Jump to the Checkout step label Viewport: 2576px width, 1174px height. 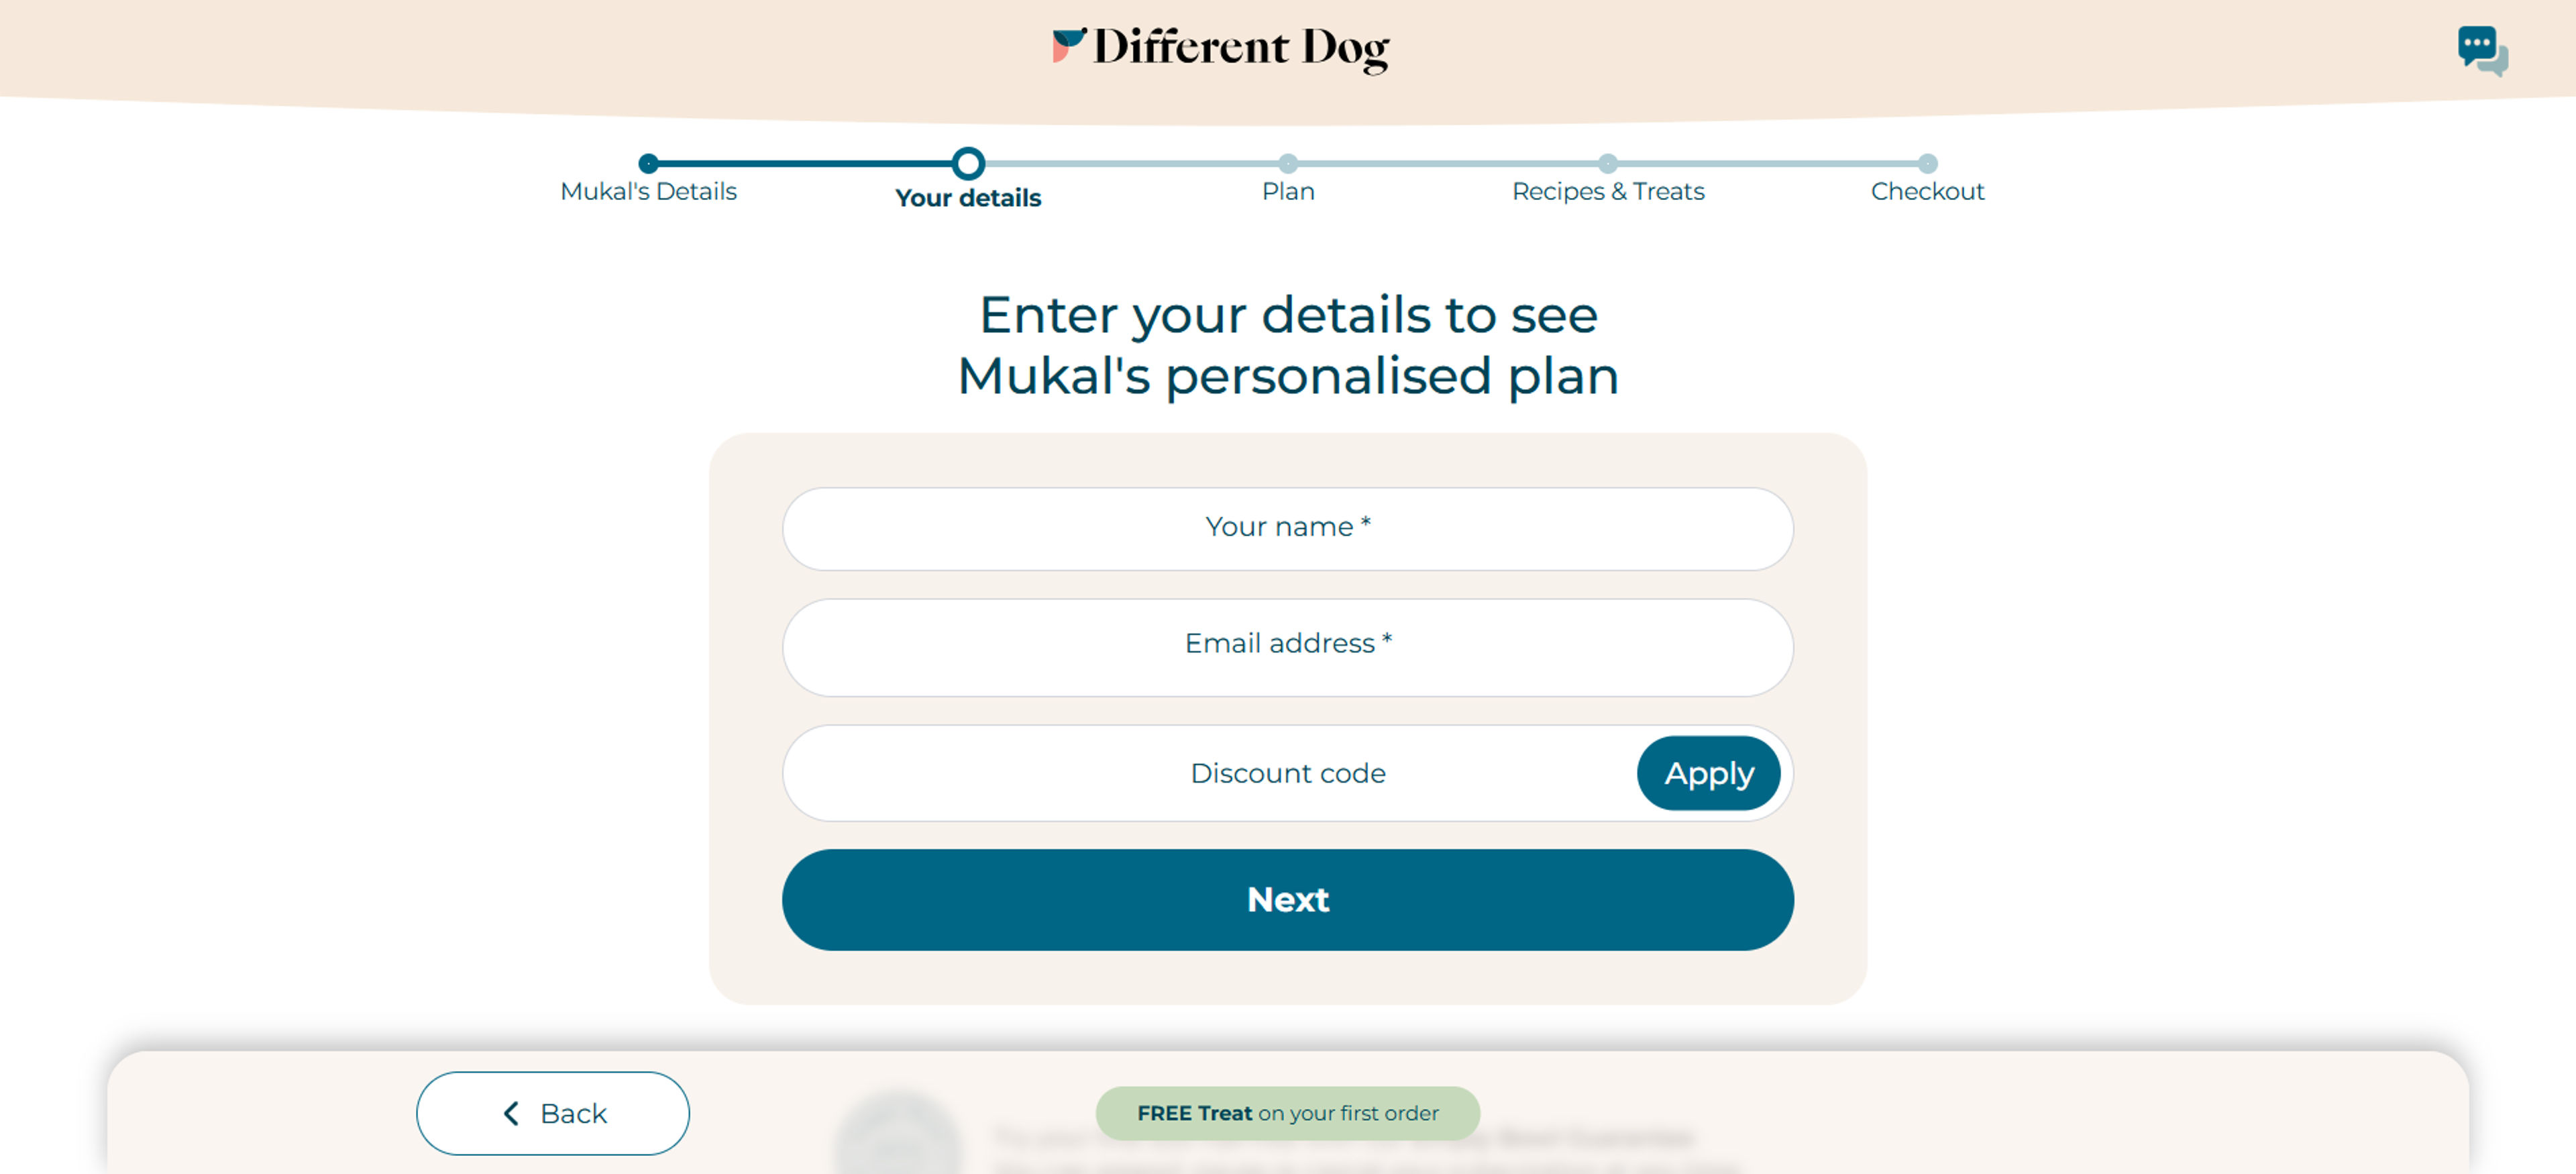pyautogui.click(x=1927, y=191)
